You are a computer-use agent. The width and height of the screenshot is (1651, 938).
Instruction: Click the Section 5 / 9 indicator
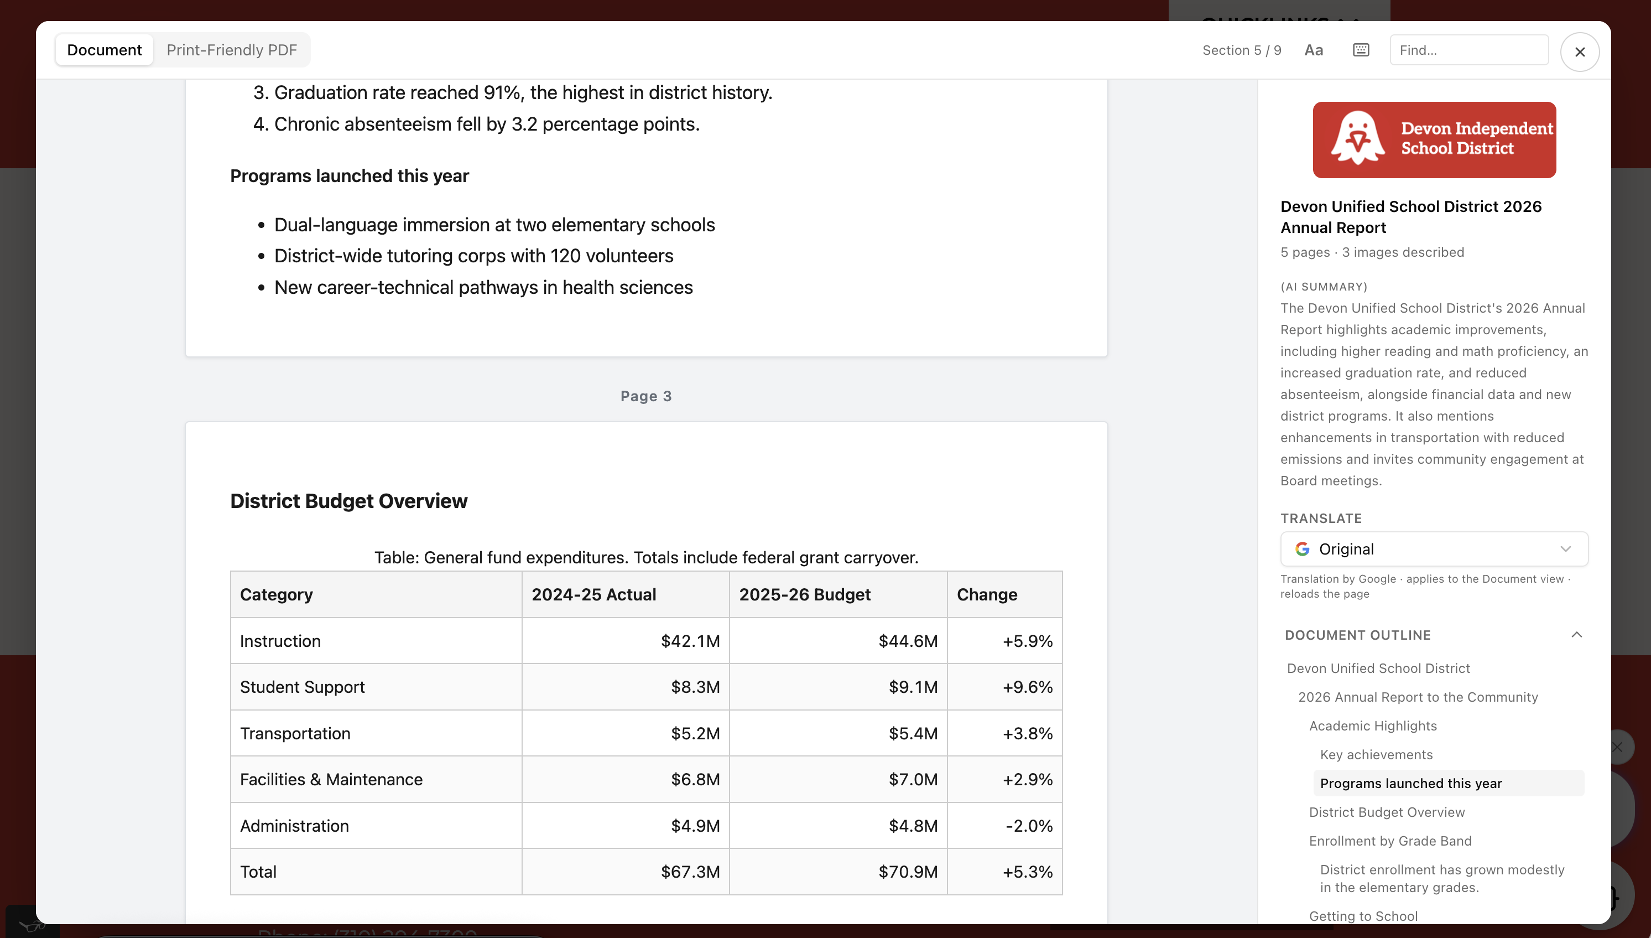[1242, 50]
